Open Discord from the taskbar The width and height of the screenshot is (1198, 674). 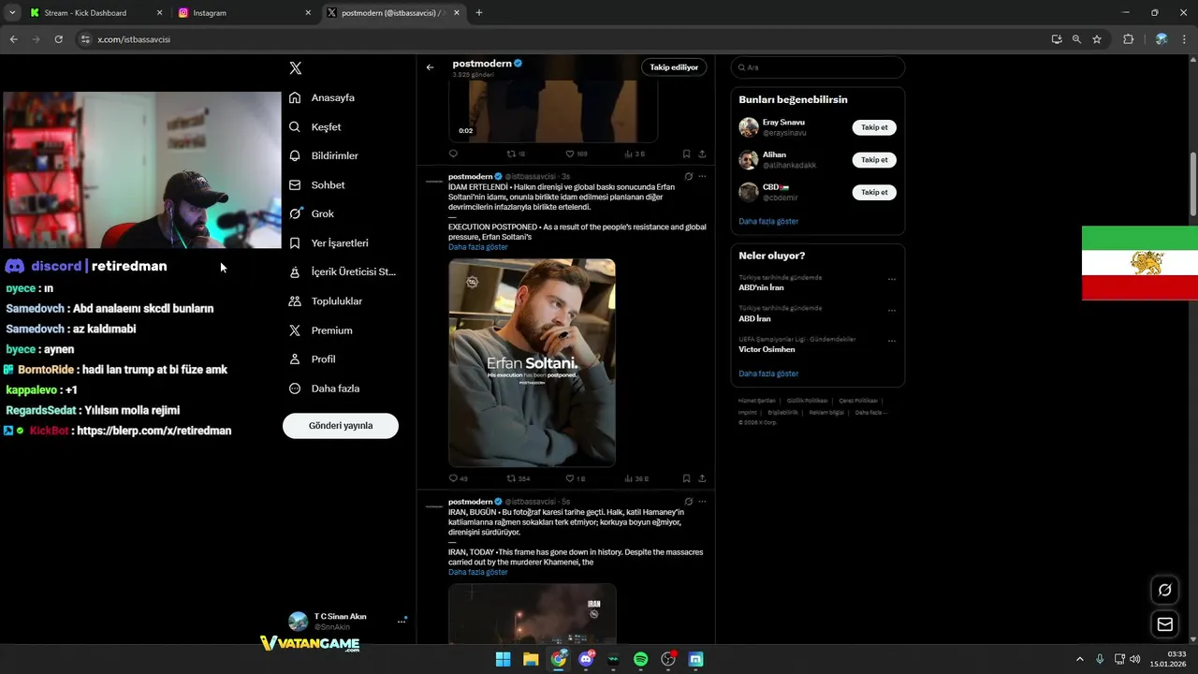pyautogui.click(x=586, y=659)
